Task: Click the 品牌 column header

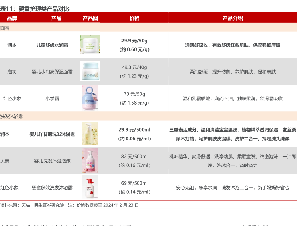Action: tap(12, 18)
